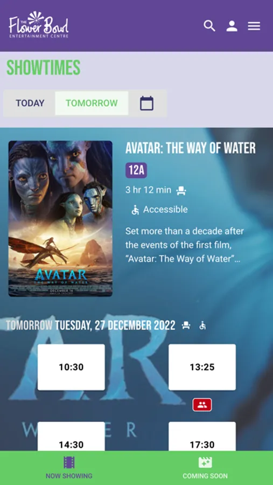Screen dimensions: 273x485
Task: Click the seat icon beside film runtime
Action: tap(181, 191)
